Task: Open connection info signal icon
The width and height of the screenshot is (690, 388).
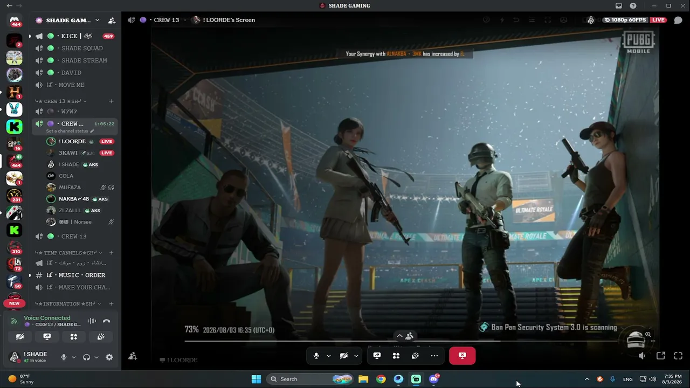Action: coord(15,321)
